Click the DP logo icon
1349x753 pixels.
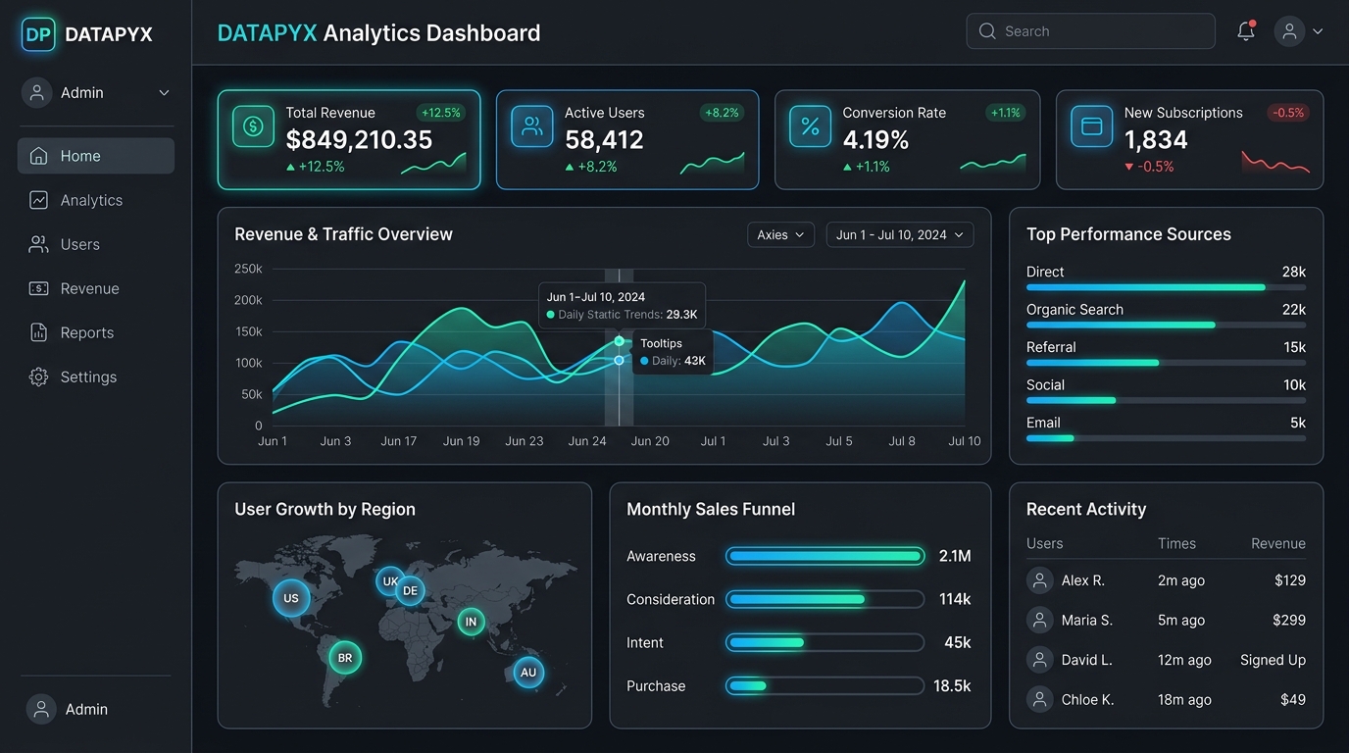point(38,34)
